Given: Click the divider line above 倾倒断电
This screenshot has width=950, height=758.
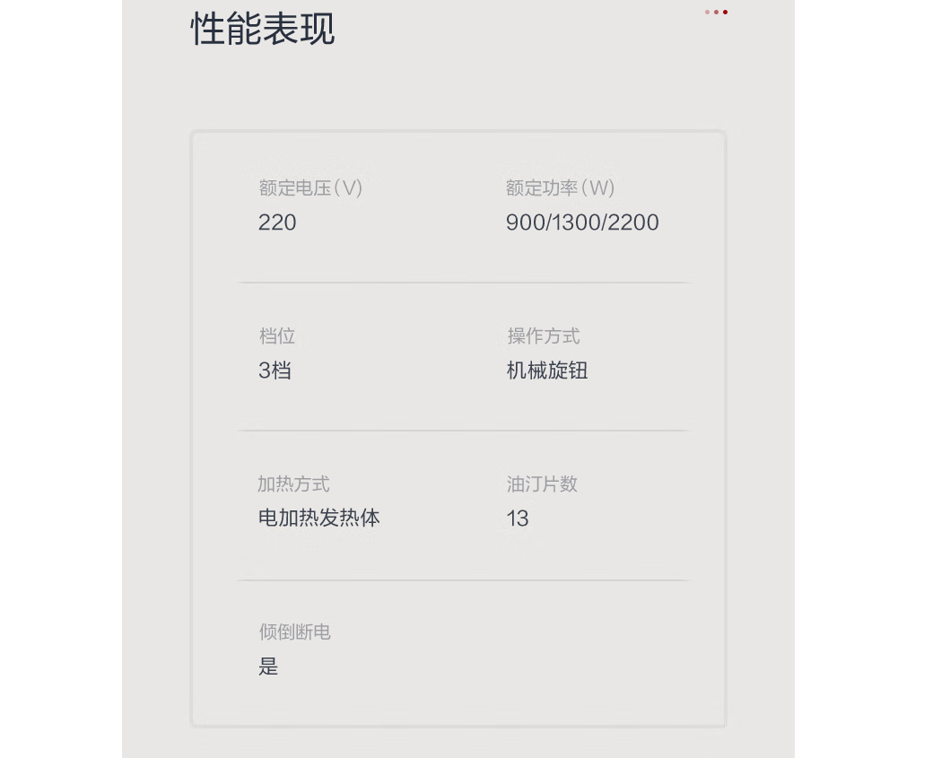Looking at the screenshot, I should (464, 579).
